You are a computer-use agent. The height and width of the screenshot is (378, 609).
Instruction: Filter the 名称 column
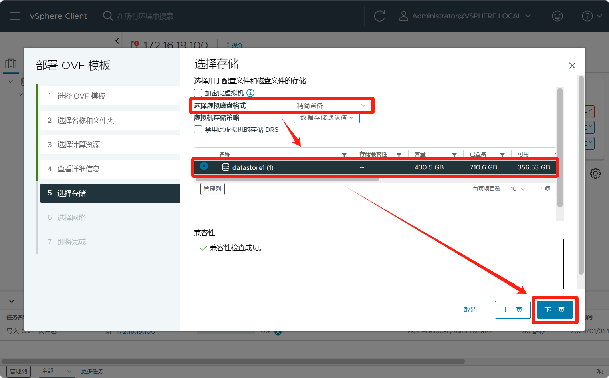pos(344,155)
